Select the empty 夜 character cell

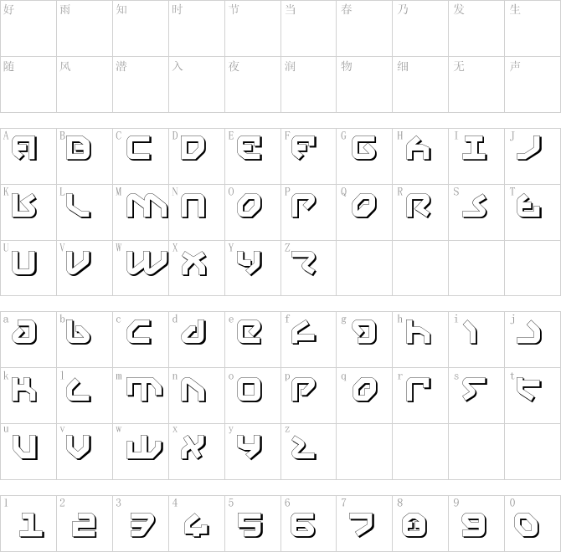tap(253, 84)
